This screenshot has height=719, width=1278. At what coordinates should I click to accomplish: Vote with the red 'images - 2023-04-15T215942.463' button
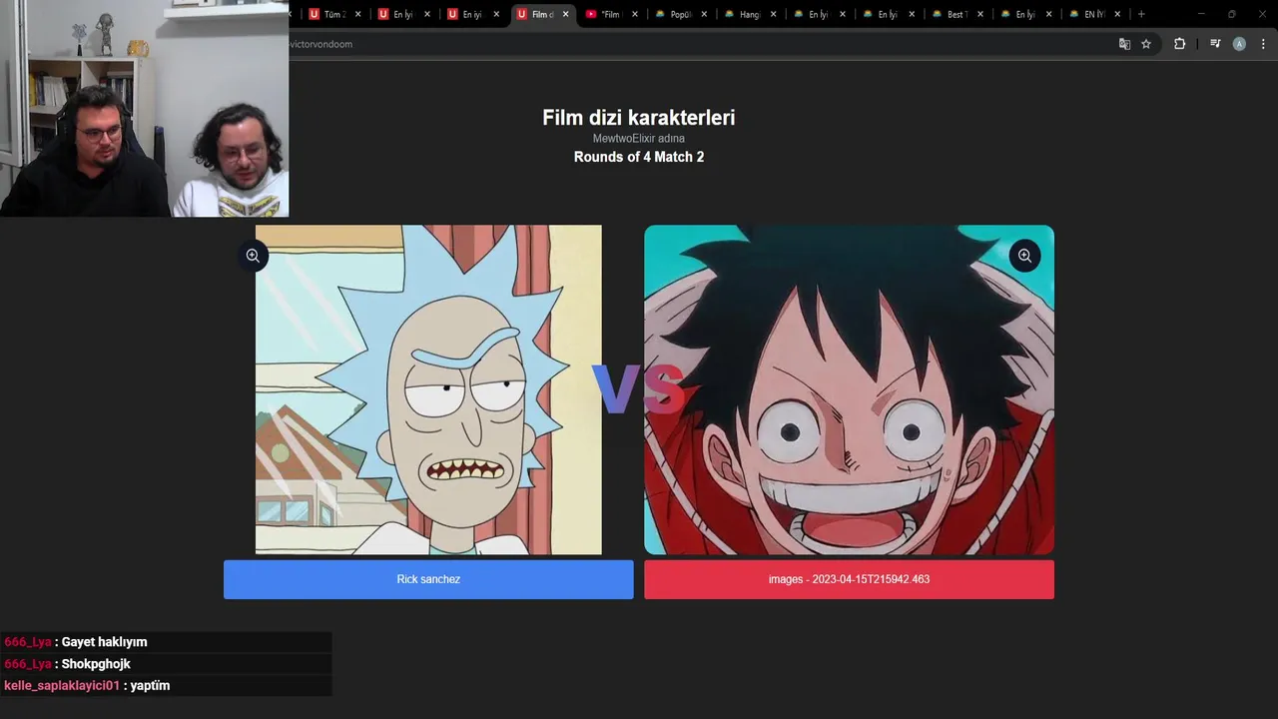pyautogui.click(x=849, y=579)
